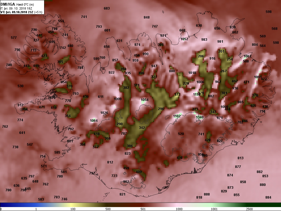This screenshot has width=281, height=211.
Task: Select the color scale label '100'
Action: tap(73, 209)
